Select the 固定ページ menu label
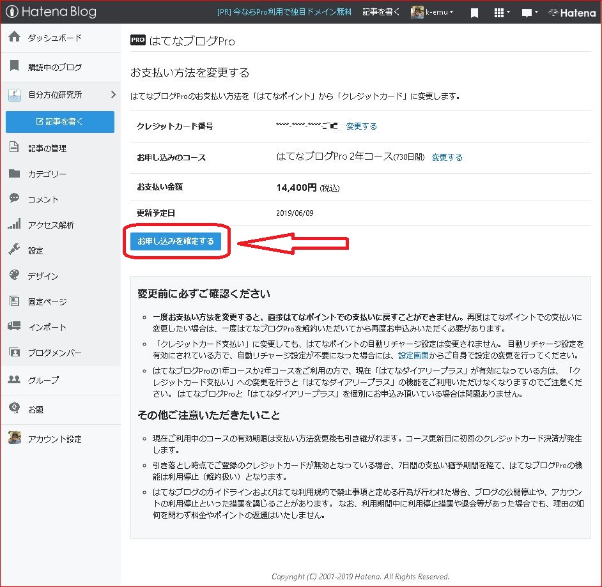The image size is (602, 587). (47, 302)
